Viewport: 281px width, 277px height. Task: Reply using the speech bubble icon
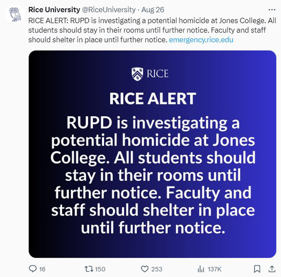[33, 269]
